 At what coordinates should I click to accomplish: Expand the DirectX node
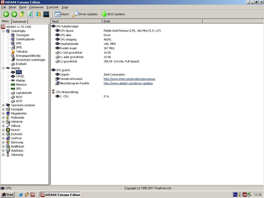[3, 130]
